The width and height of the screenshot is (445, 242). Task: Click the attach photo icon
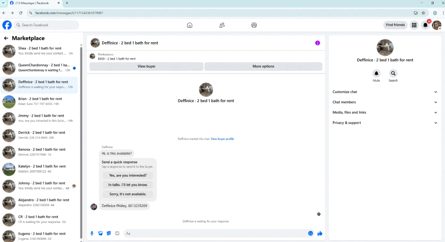point(100,233)
